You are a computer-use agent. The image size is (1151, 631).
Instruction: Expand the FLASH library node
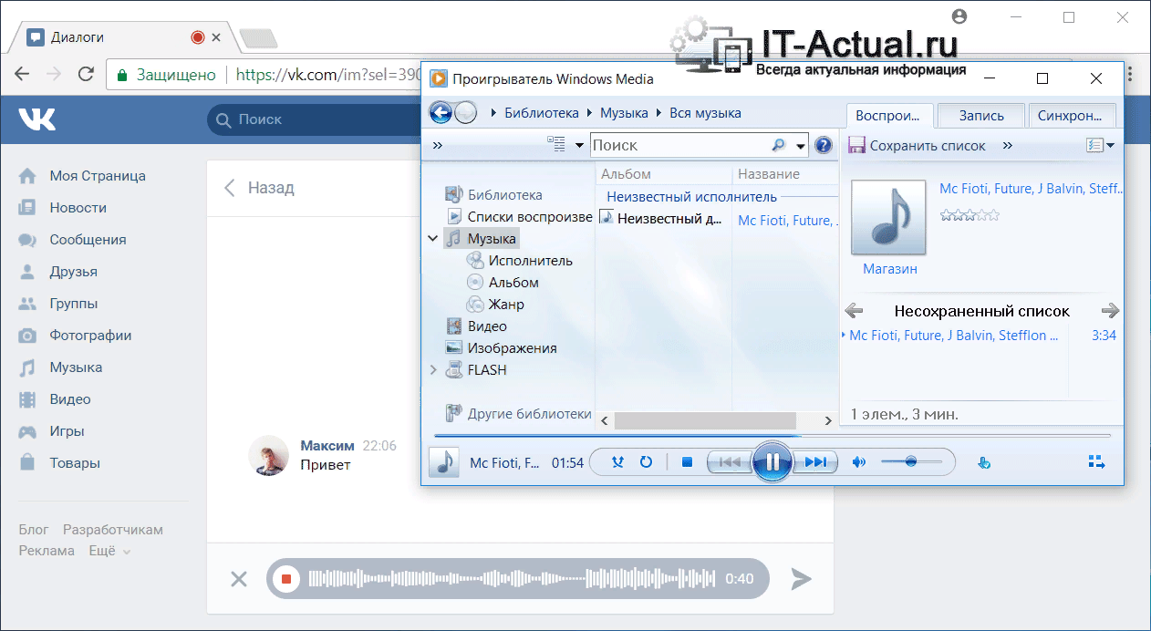[x=432, y=370]
